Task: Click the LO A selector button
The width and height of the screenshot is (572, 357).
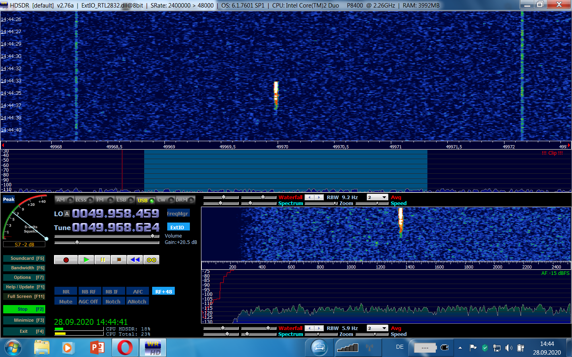Action: [67, 213]
